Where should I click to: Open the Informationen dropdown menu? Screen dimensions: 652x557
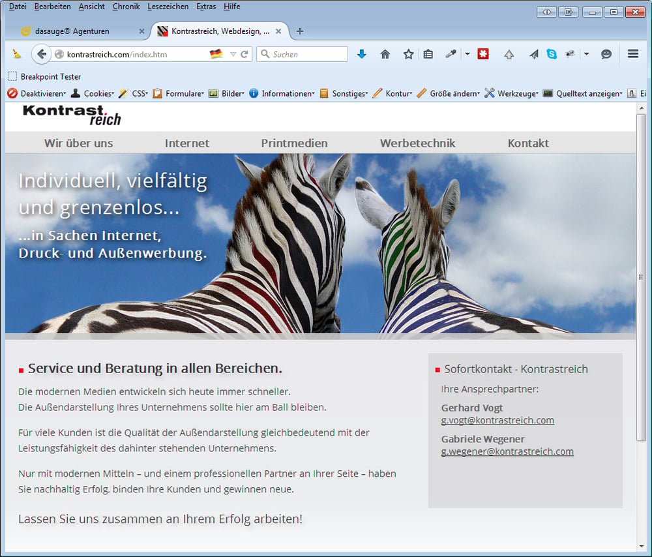[x=282, y=94]
